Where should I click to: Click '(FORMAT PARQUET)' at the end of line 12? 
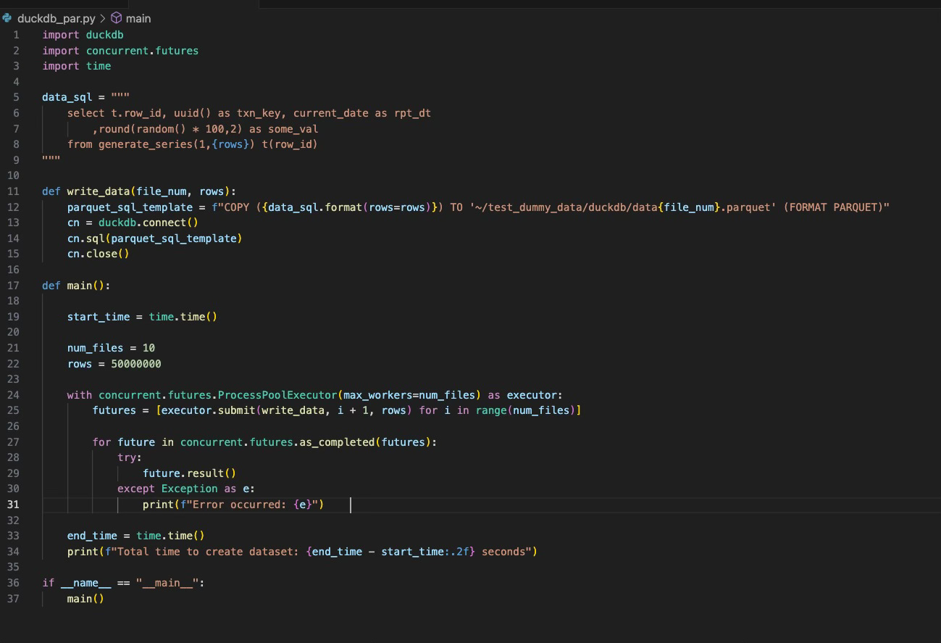834,207
